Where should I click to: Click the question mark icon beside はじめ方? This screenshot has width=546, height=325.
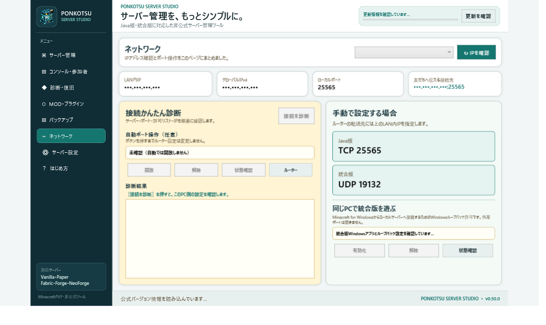[44, 168]
